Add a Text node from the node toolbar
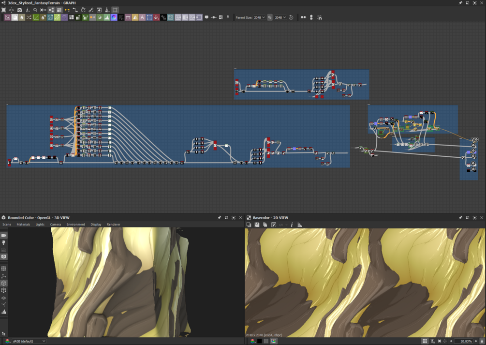486x345 pixels. coord(142,17)
